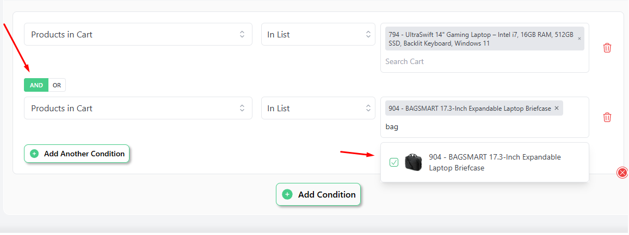Image resolution: width=629 pixels, height=235 pixels.
Task: Click the BAGSMART briefcase product thumbnail
Action: click(x=413, y=162)
